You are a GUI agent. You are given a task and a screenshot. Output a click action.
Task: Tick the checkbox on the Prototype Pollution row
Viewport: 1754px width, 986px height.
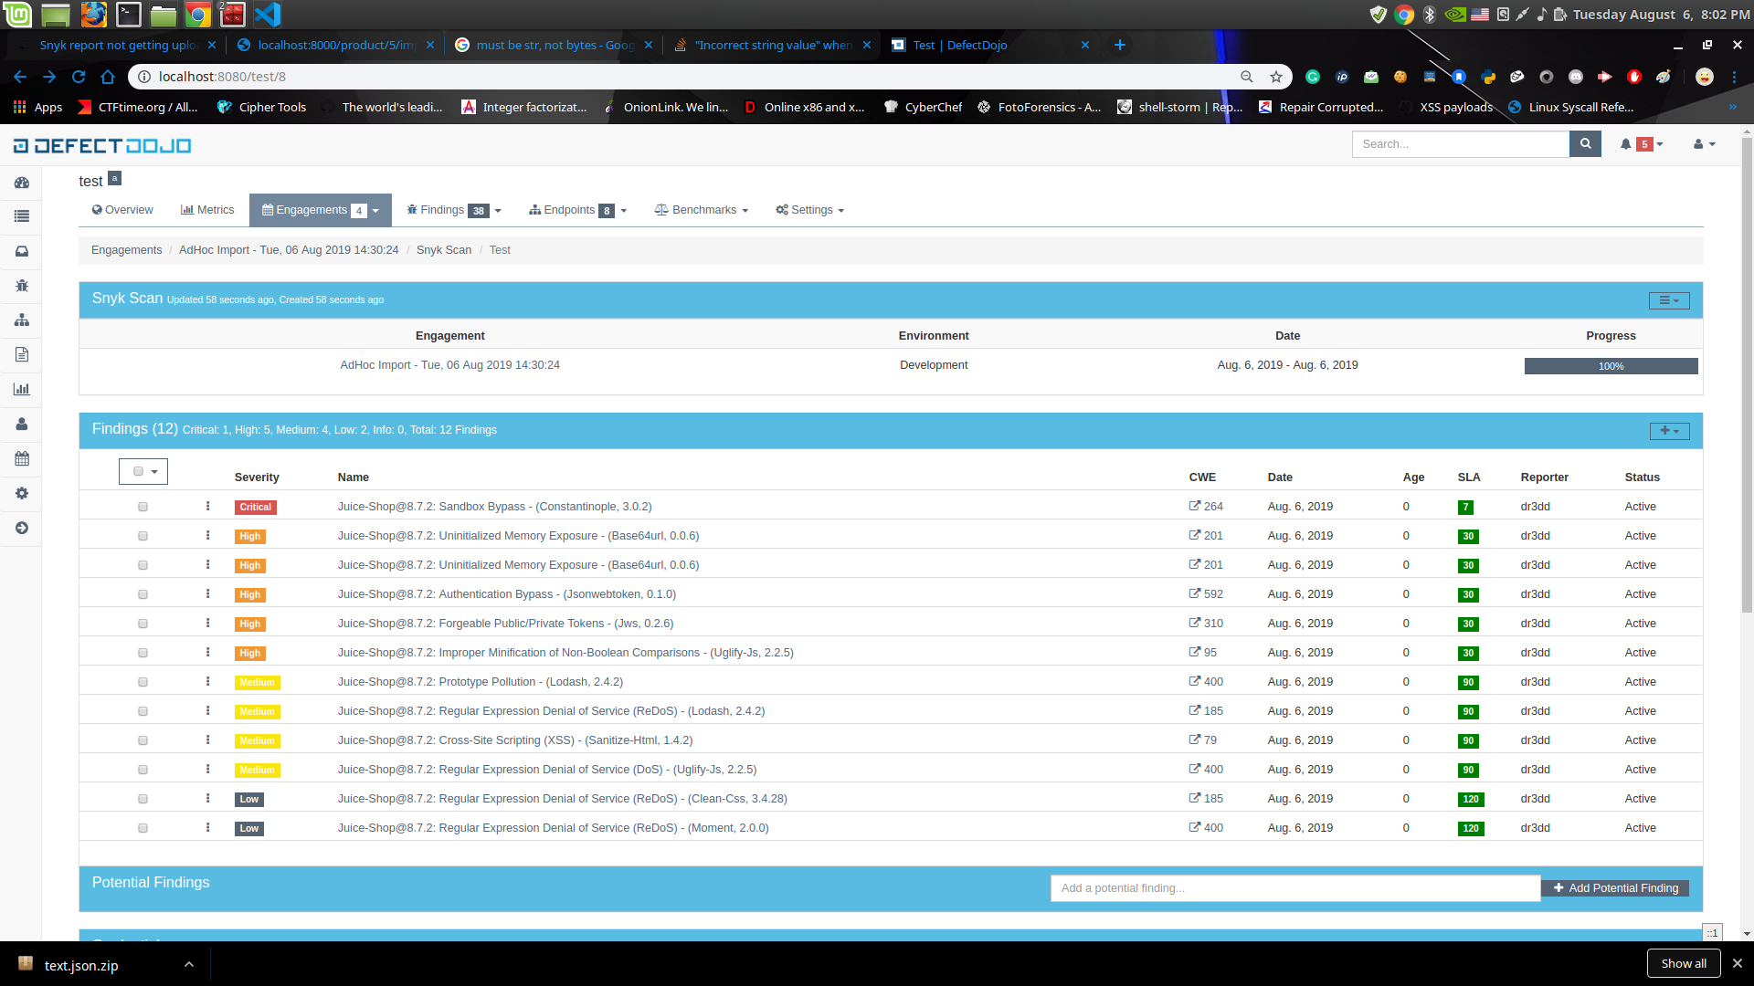(143, 682)
